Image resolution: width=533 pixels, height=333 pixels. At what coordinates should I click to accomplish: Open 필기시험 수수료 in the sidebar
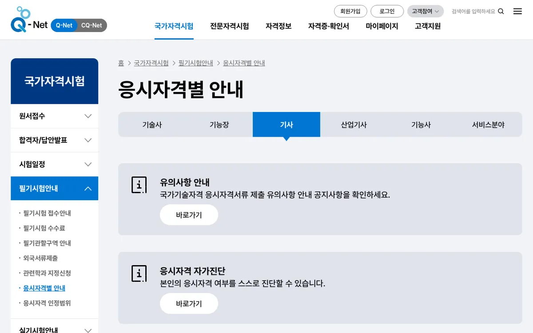click(x=44, y=228)
